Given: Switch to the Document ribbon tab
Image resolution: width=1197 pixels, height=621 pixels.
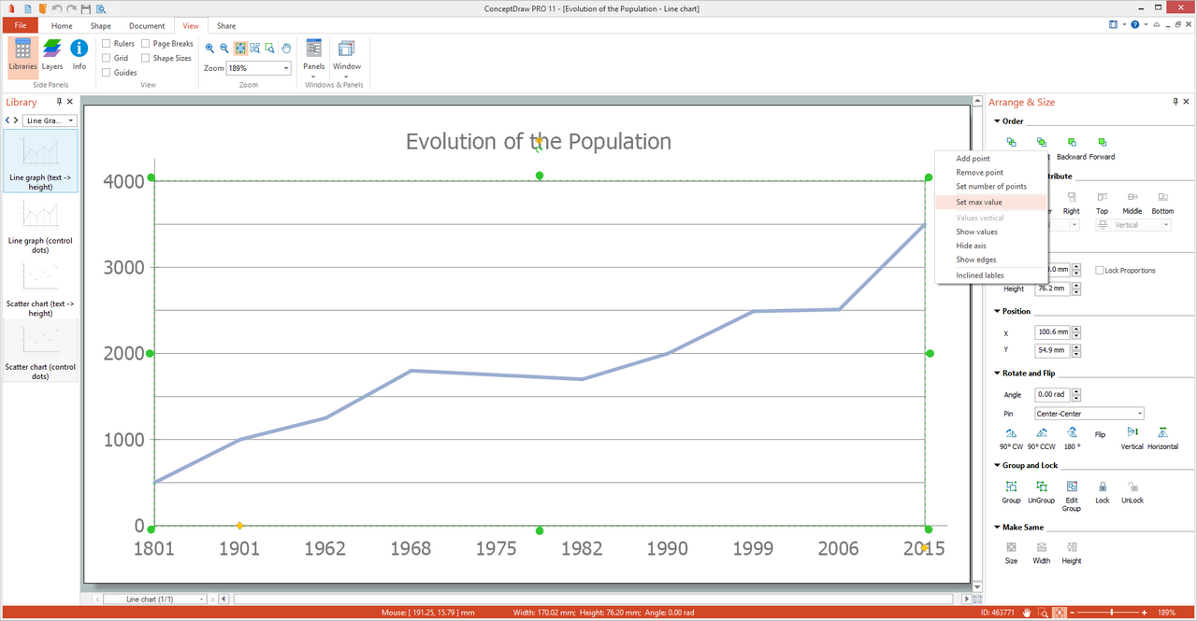Looking at the screenshot, I should point(147,25).
